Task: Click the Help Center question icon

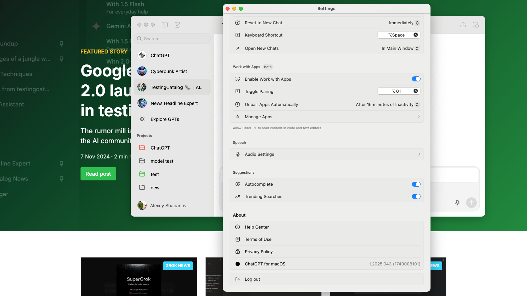Action: (x=238, y=227)
